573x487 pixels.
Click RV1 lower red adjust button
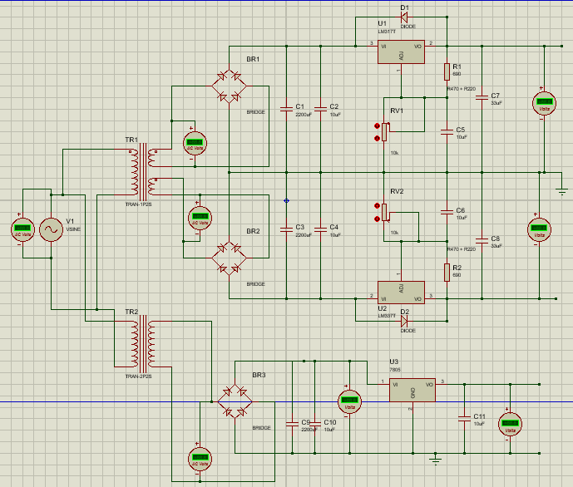point(377,138)
